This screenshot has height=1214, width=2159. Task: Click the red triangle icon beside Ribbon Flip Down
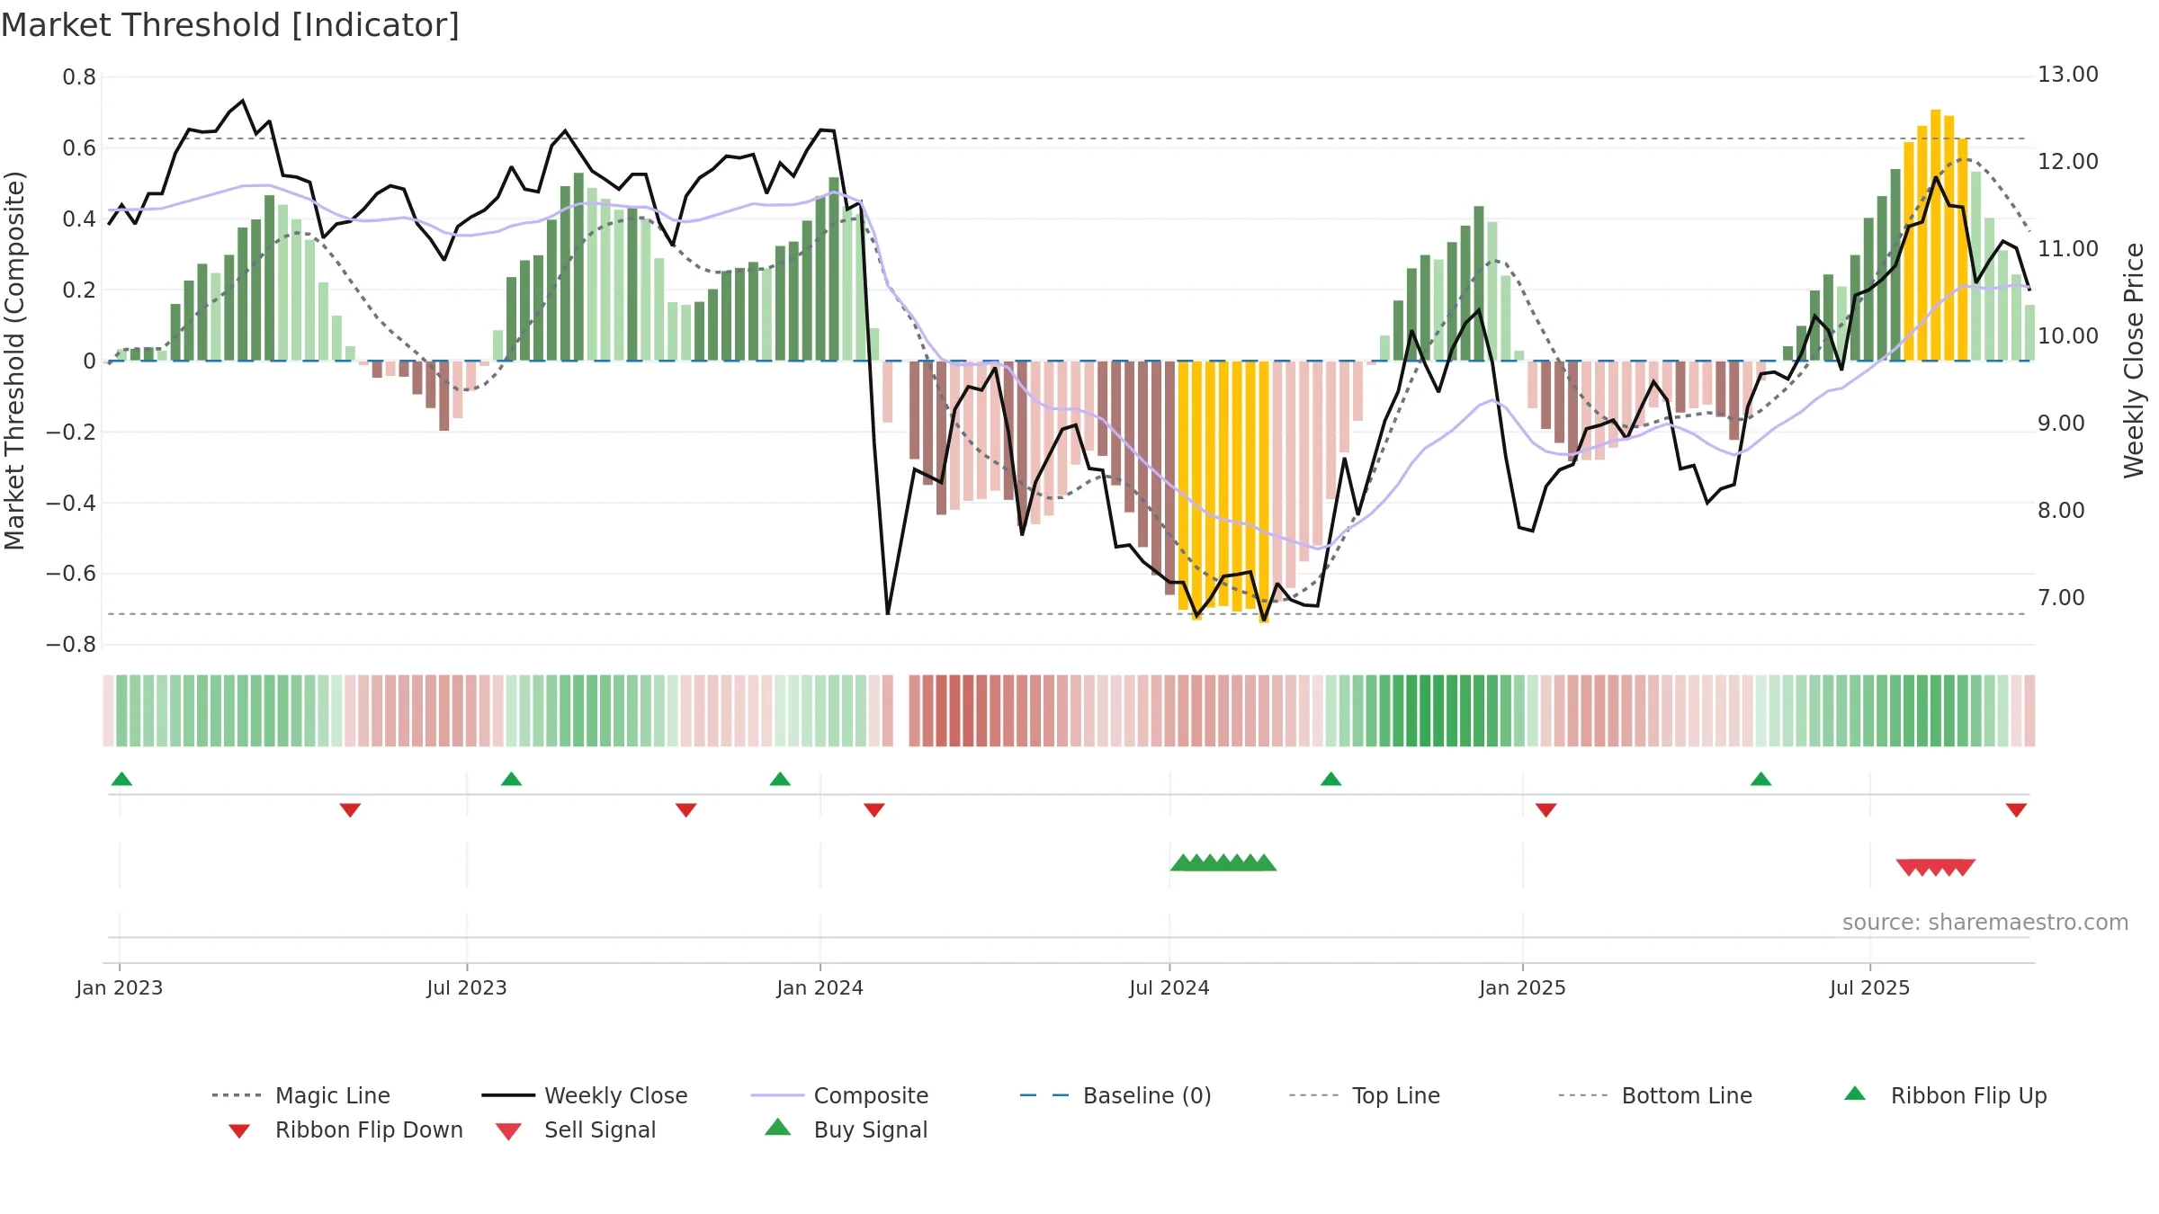pos(239,1131)
